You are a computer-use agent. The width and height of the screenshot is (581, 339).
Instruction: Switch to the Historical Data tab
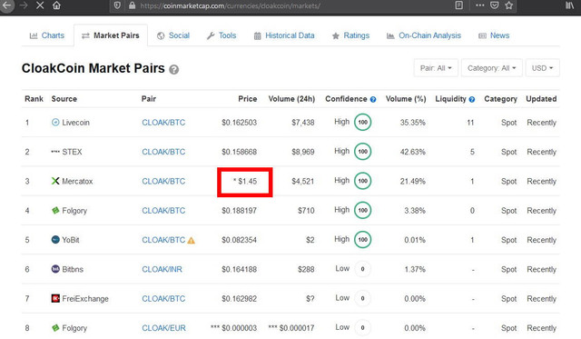[284, 35]
